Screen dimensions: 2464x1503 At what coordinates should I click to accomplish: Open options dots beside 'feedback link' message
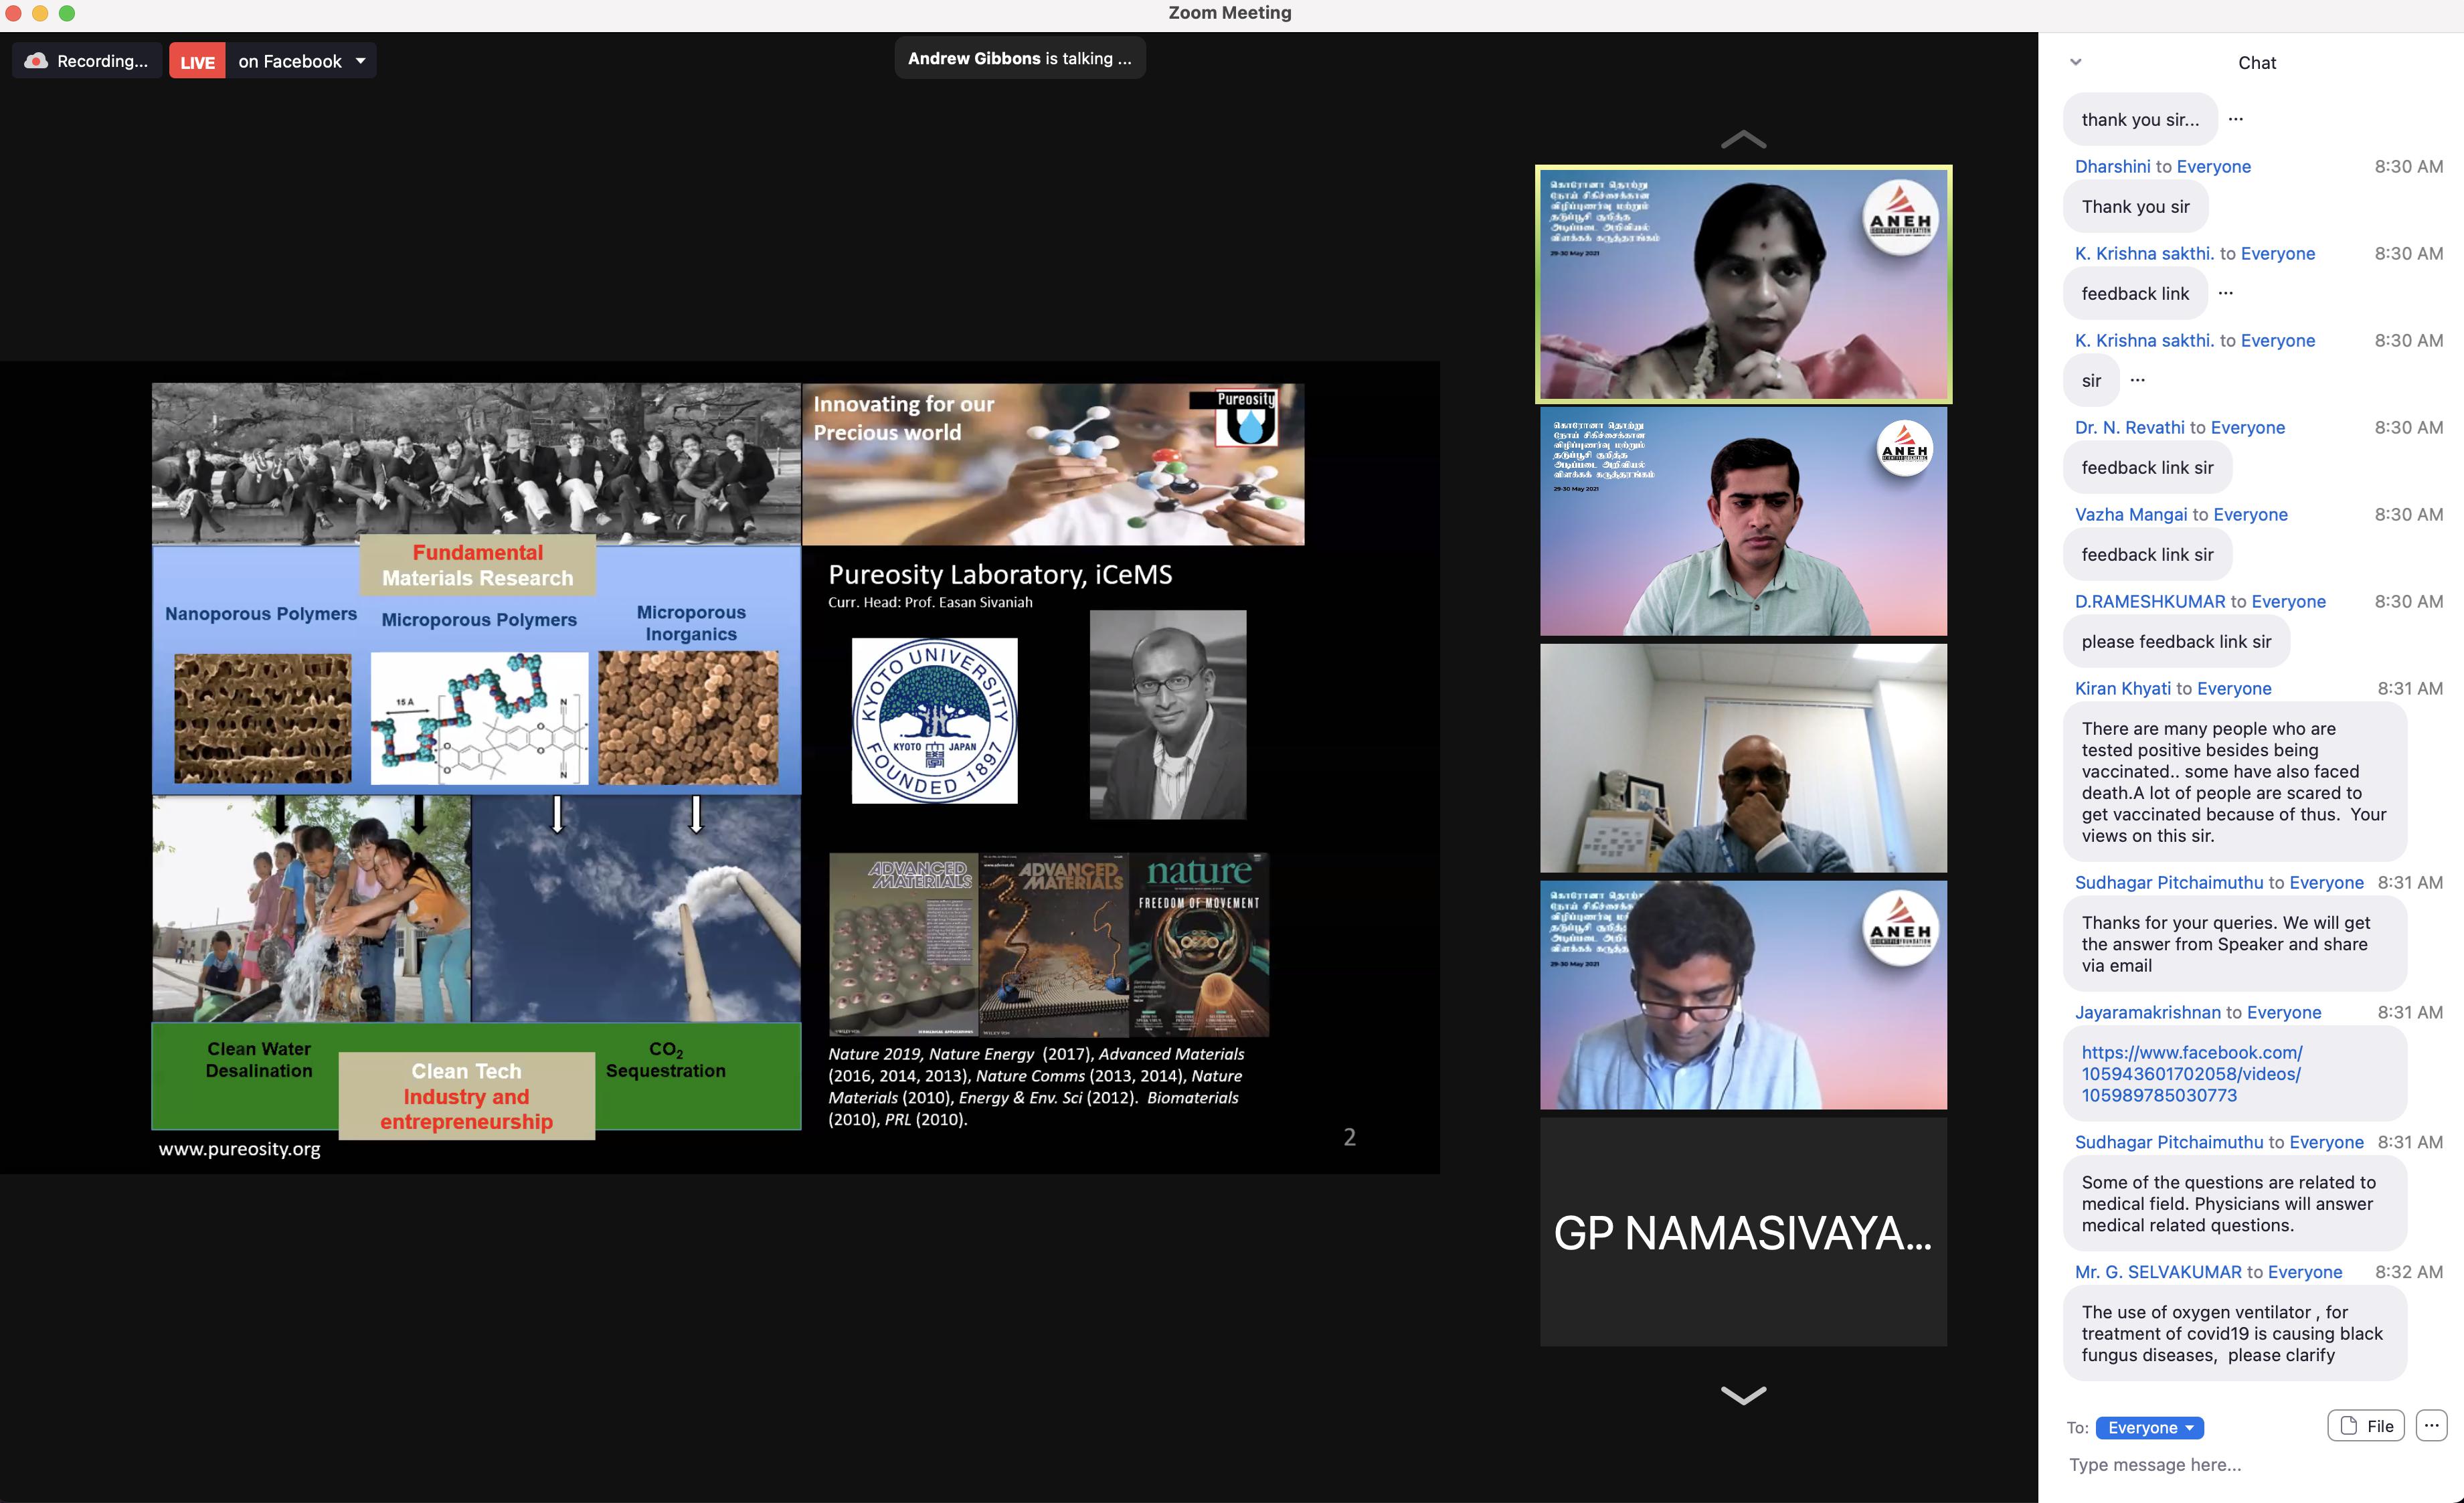click(x=2225, y=293)
